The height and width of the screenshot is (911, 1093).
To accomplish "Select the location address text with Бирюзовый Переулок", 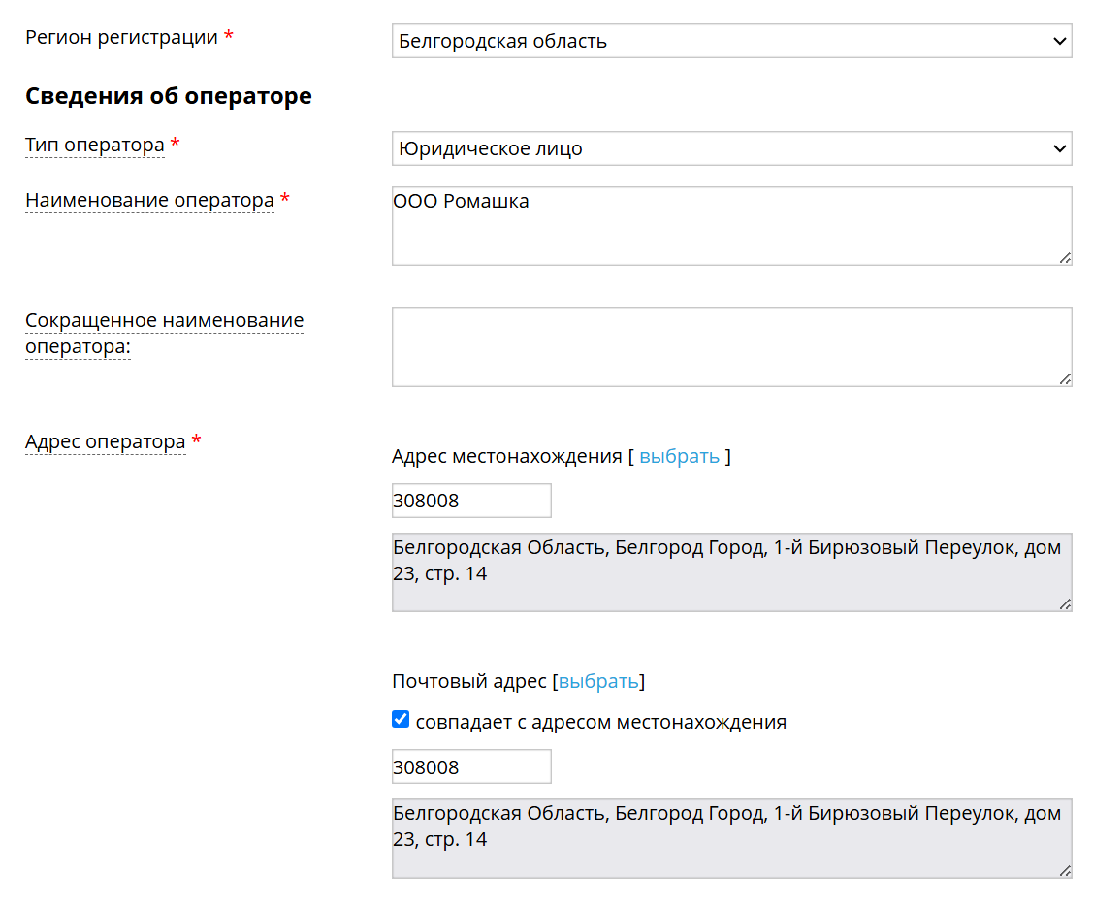I will 731,571.
